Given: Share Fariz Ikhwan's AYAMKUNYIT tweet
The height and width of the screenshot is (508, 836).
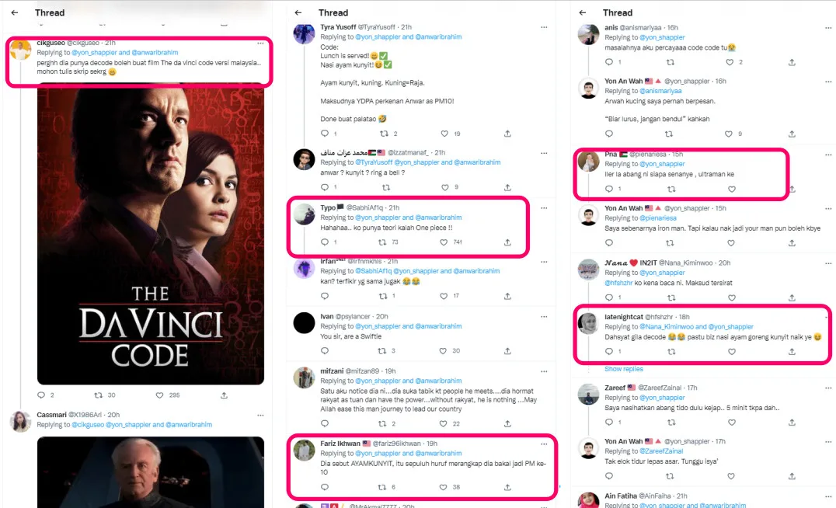Looking at the screenshot, I should coord(507,487).
